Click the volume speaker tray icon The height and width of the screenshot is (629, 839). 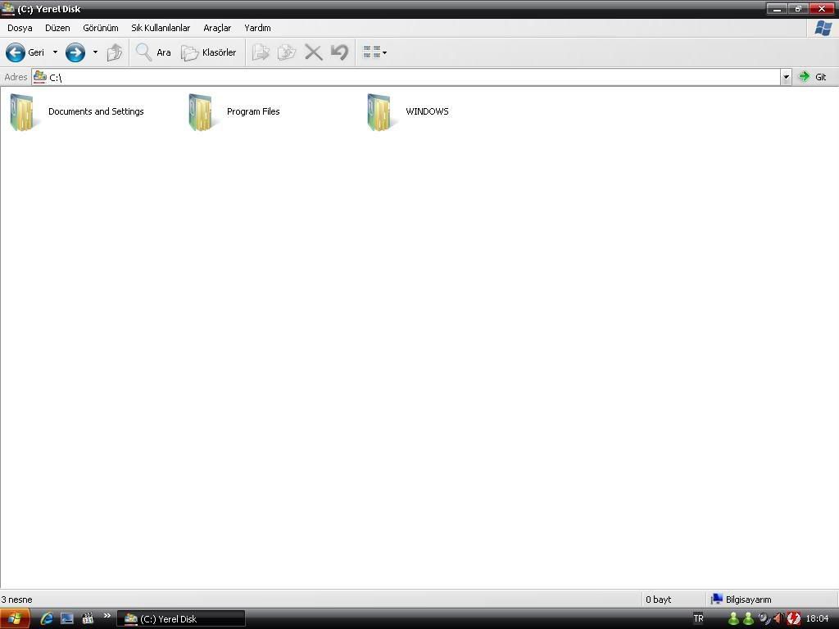(x=778, y=619)
